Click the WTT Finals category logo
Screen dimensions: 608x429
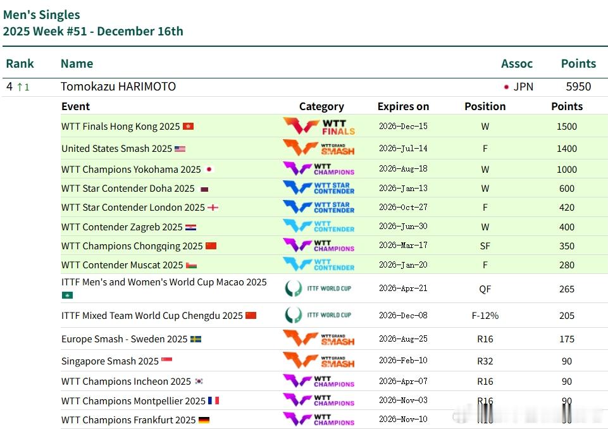pos(319,126)
